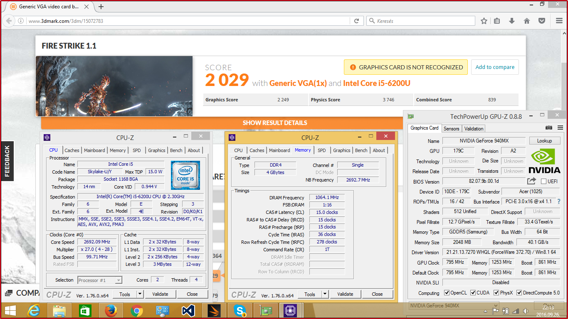Click Close button in right CPU-Z window
568x319 pixels.
[377, 294]
